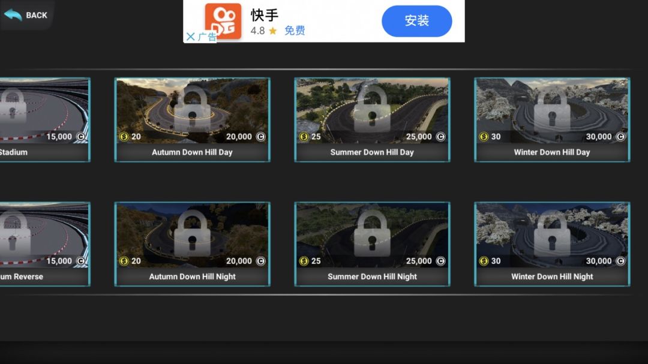The width and height of the screenshot is (648, 364).
Task: Click the coin icon next to 30,000 on Winter Down Hill Day
Action: point(620,136)
